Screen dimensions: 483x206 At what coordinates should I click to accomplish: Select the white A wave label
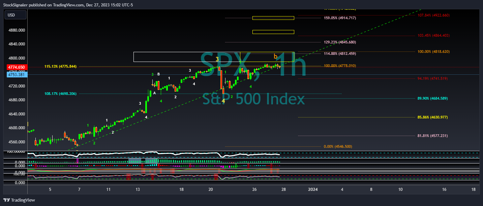tap(154, 93)
